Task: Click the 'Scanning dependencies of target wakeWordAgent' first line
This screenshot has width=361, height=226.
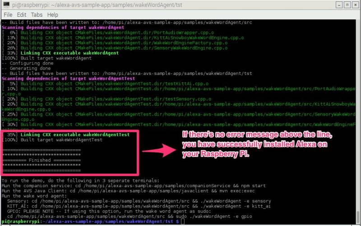Action: click(63, 28)
